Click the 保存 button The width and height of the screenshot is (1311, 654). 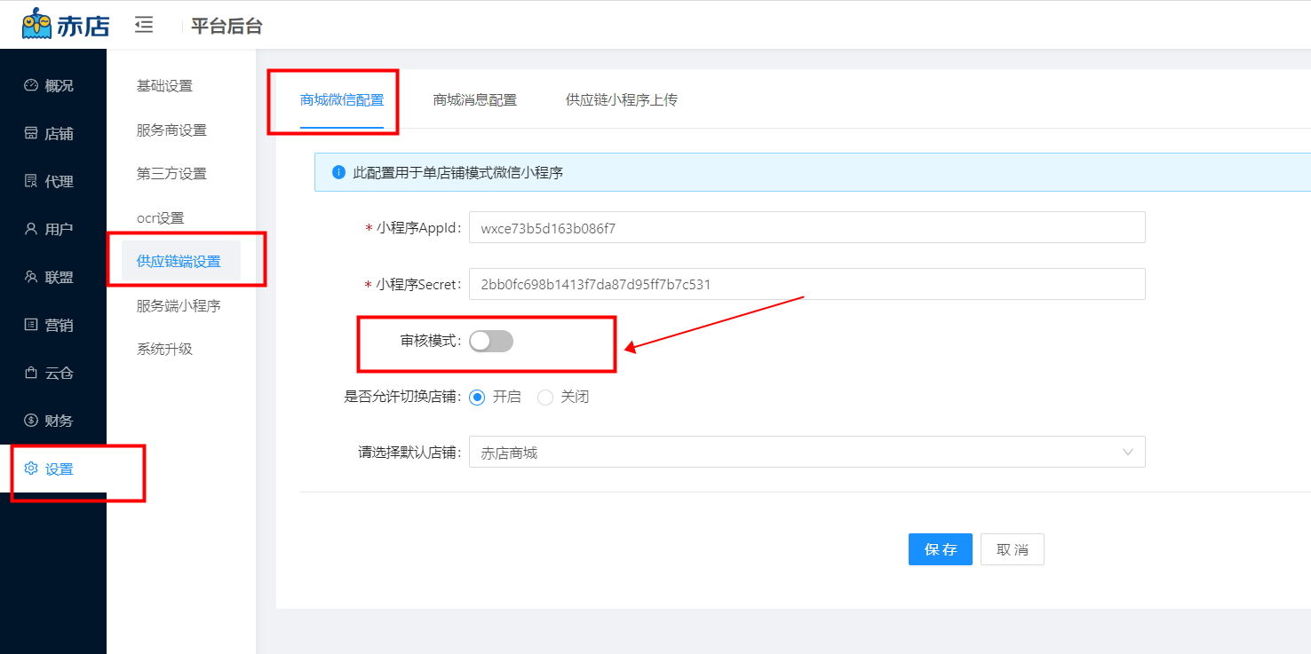tap(940, 550)
